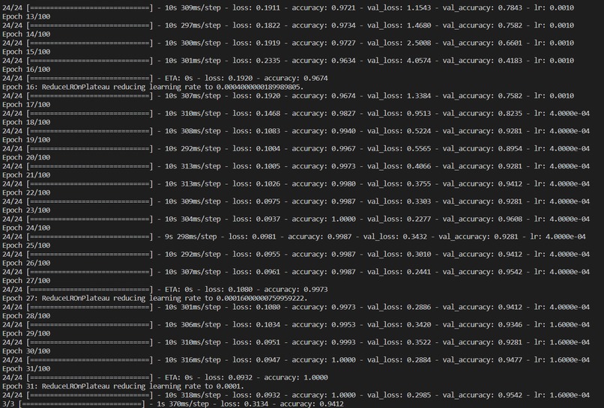604x408 pixels.
Task: Click the value 'loss: 0.0937'
Action: (256, 219)
